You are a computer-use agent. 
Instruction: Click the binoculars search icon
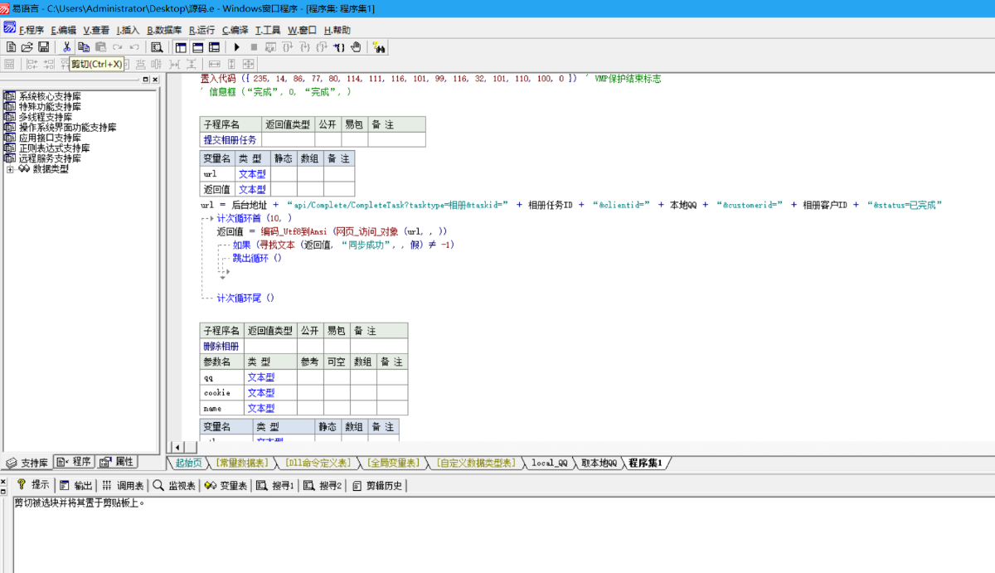(379, 47)
